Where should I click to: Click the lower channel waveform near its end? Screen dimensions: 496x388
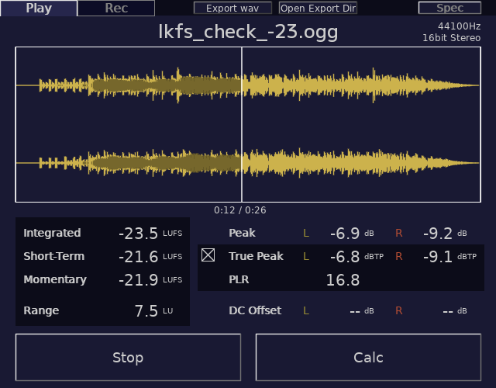(x=457, y=163)
